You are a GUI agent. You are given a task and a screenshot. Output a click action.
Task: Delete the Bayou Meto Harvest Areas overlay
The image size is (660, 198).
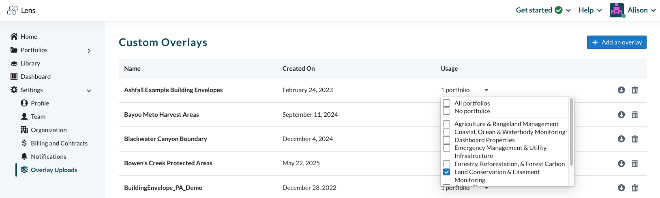point(635,115)
